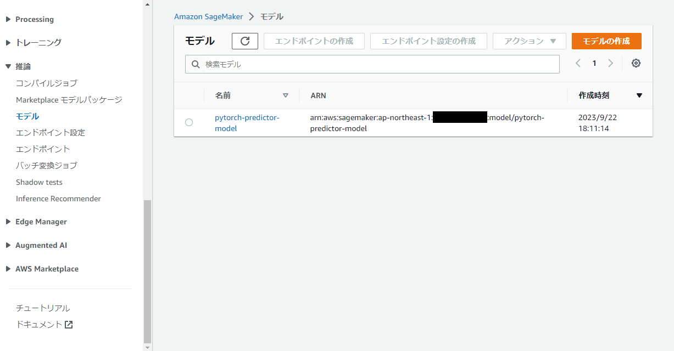The image size is (674, 351).
Task: Select the pytorch-predictor-model radio button
Action: 189,122
